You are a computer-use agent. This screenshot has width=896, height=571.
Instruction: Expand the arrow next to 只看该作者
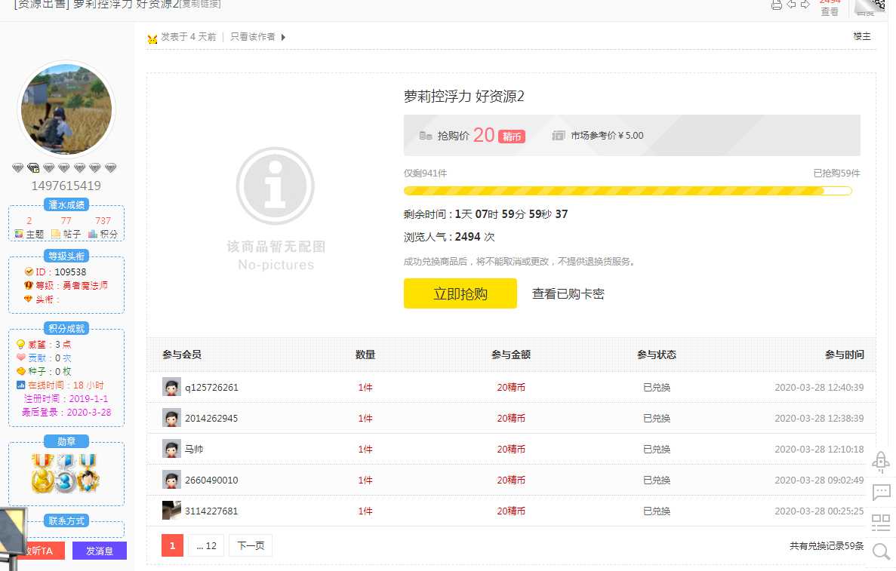pos(283,37)
